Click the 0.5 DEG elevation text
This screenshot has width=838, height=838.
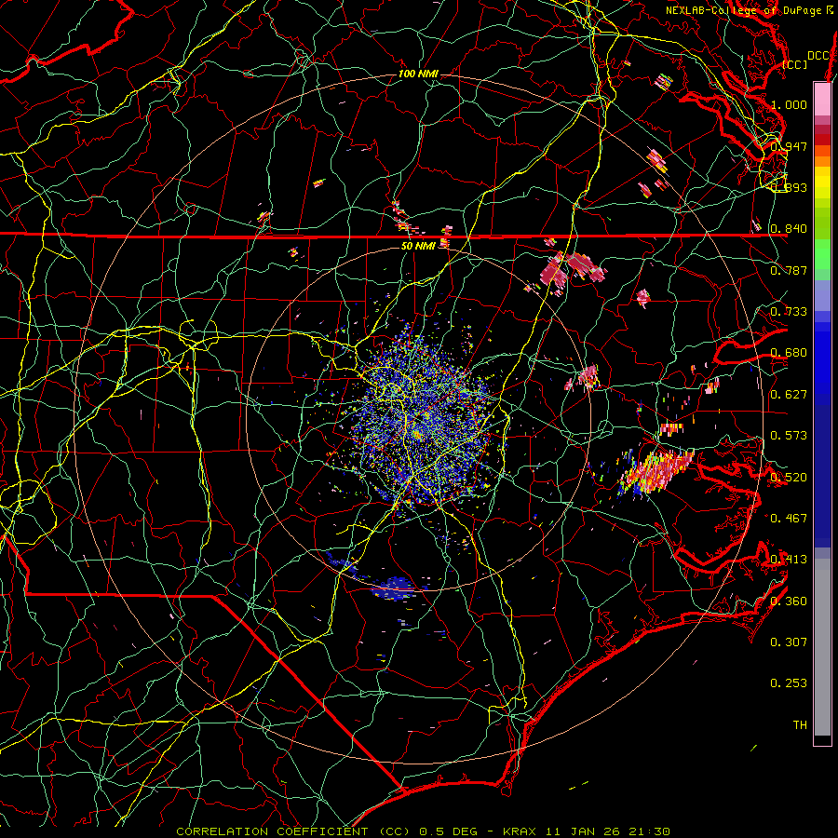point(451,831)
